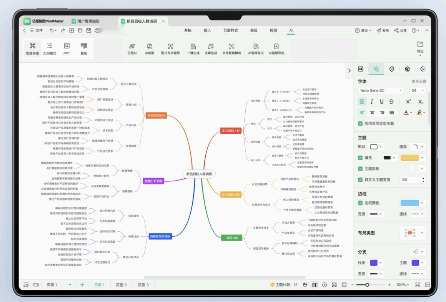Click the 发布 publish button

point(383,30)
